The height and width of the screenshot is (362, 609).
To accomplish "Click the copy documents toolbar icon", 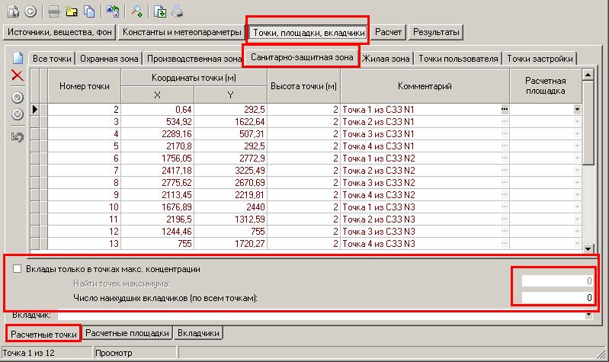I will [89, 11].
